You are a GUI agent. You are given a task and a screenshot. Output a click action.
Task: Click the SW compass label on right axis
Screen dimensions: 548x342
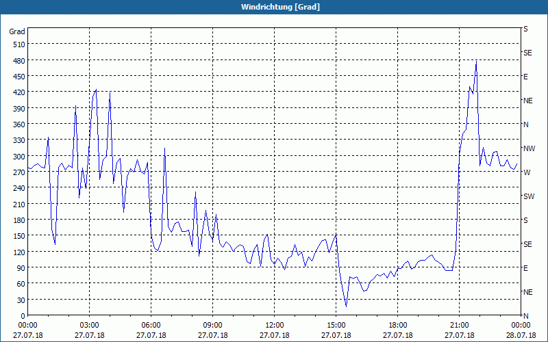(529, 196)
